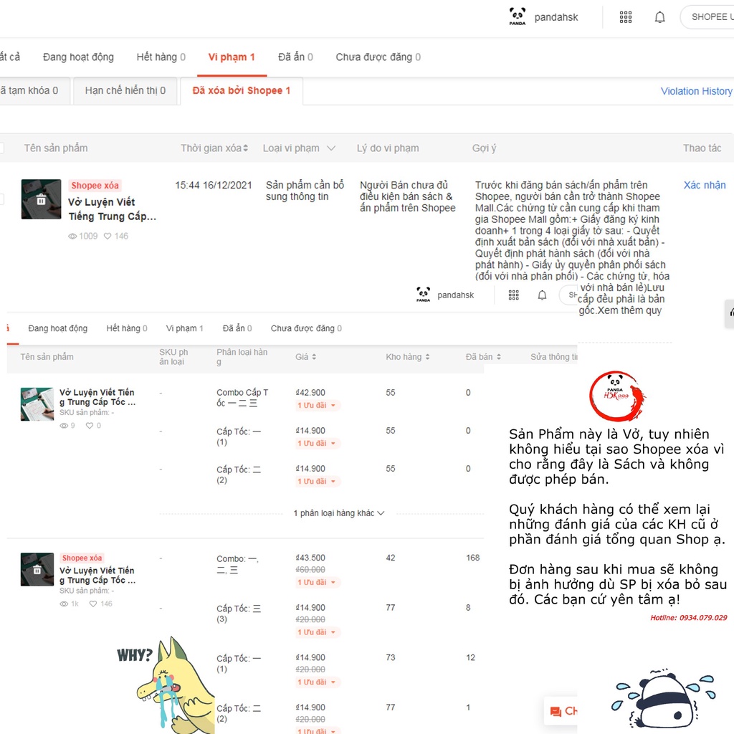Click the pandahsk username in the lower listing header
734x734 pixels.
(455, 295)
